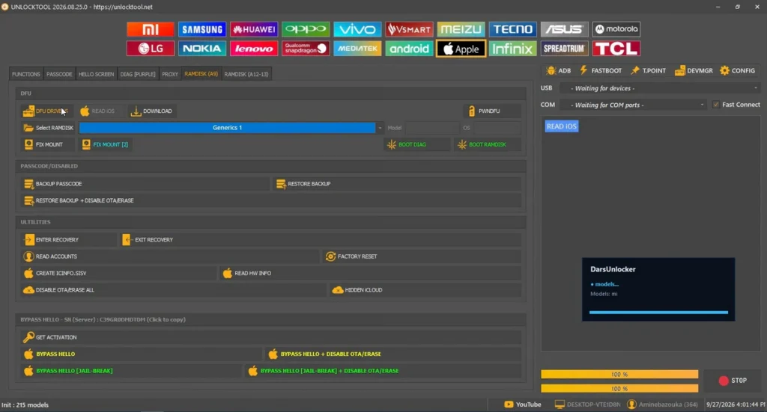The height and width of the screenshot is (412, 767).
Task: Click the DOWNLOAD button
Action: pos(151,111)
